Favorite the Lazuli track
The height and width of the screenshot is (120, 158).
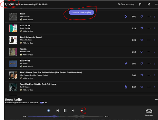point(142,17)
